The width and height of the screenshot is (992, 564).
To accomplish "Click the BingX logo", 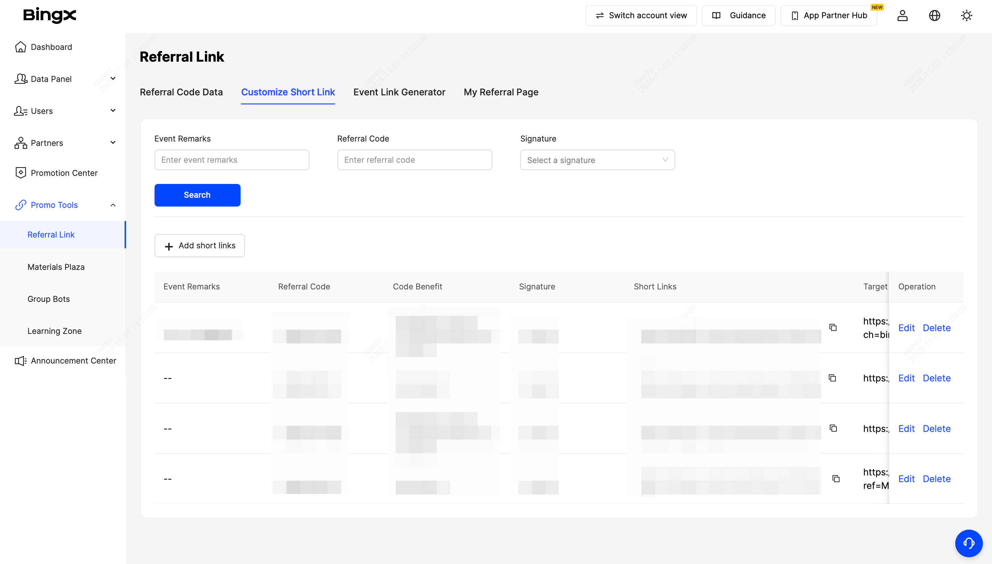I will (50, 15).
